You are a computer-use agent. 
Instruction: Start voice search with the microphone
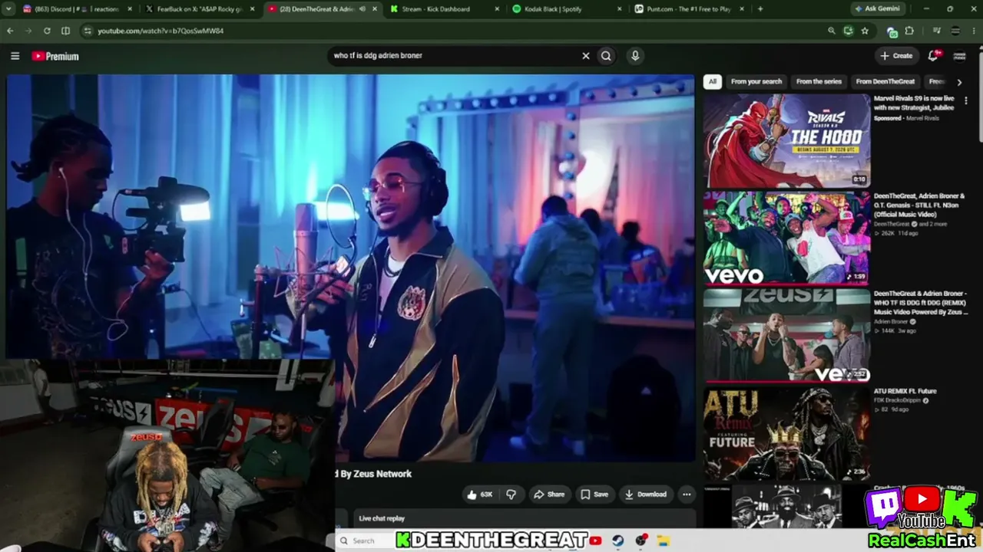pyautogui.click(x=634, y=56)
